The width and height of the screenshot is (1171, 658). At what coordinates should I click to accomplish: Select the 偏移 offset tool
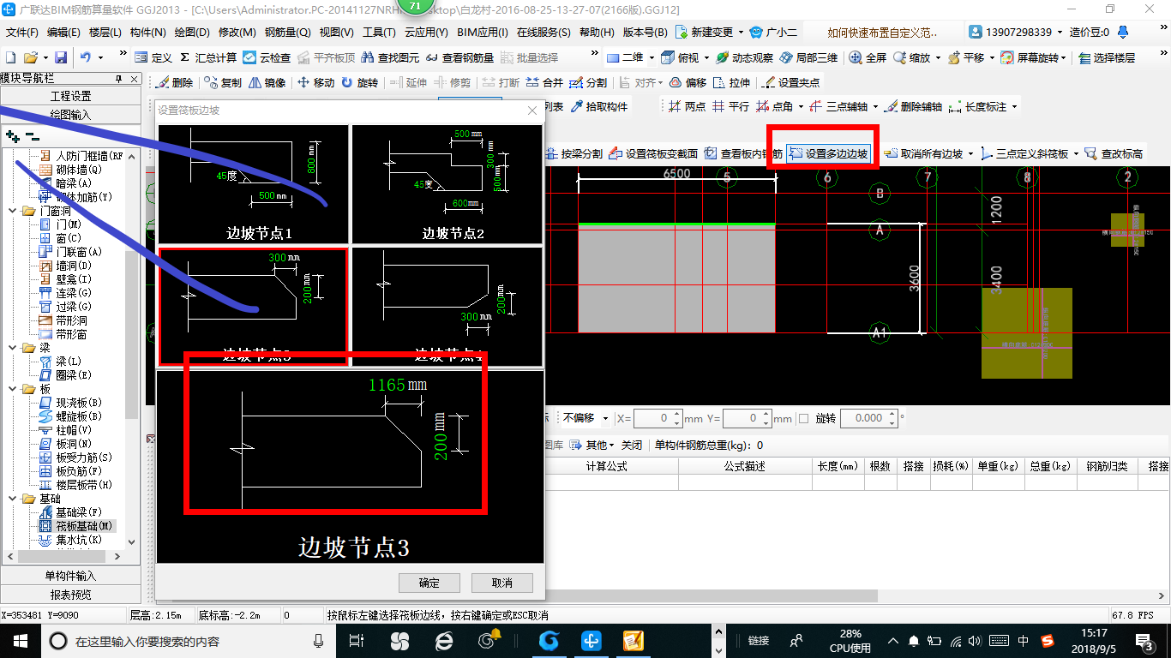688,83
